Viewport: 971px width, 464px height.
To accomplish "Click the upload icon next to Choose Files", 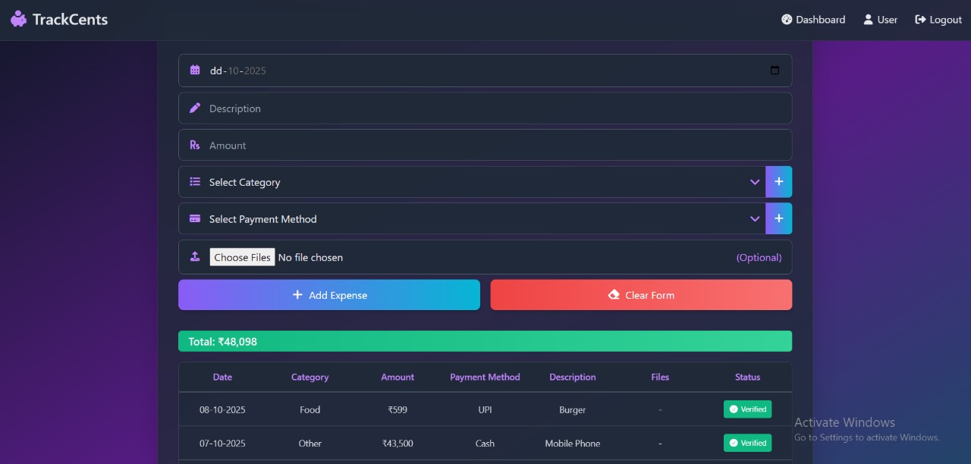I will click(x=194, y=256).
